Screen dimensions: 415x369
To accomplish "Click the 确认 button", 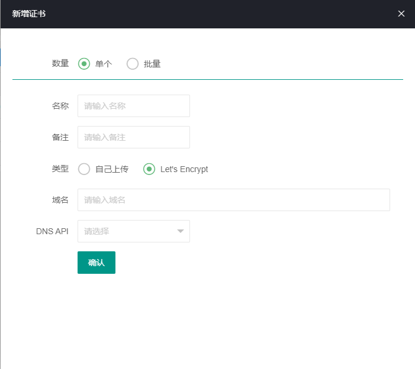I will [96, 263].
